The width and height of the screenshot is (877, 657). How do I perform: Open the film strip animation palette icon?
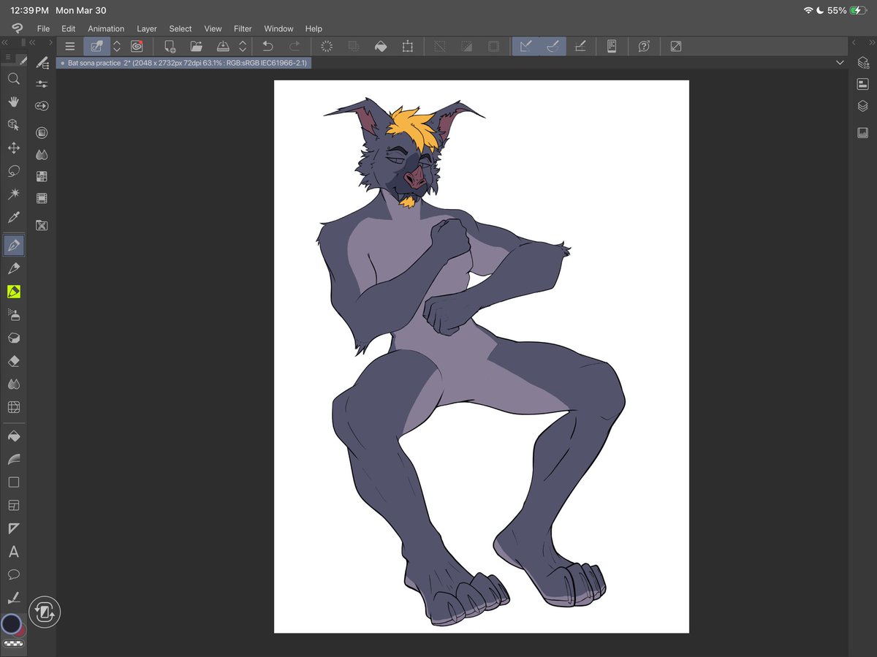point(42,198)
